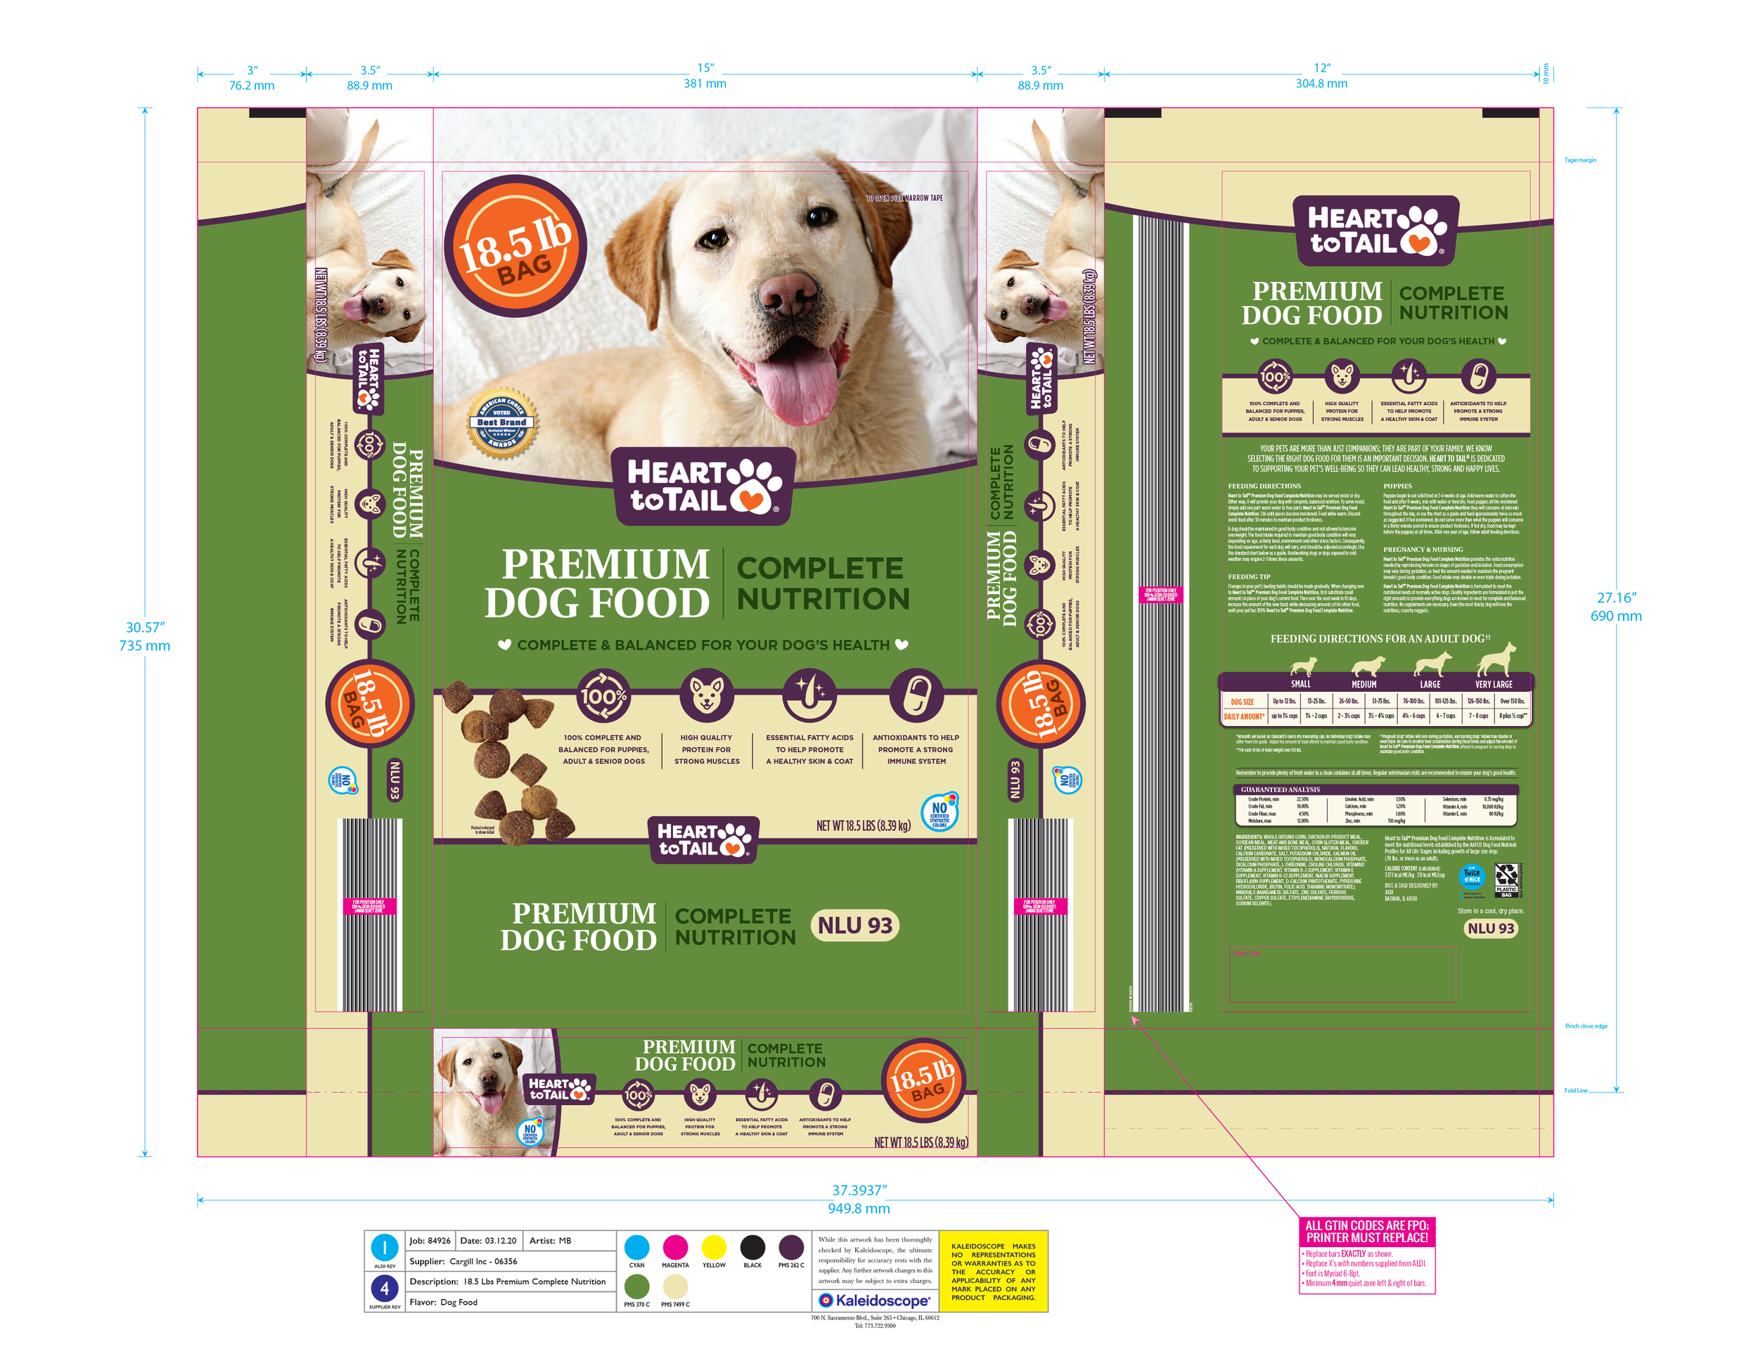This screenshot has width=1758, height=1368.
Task: Click "FEEDING DIRECTIONS FOR AN ADULT DOG" heading
Action: (1380, 639)
